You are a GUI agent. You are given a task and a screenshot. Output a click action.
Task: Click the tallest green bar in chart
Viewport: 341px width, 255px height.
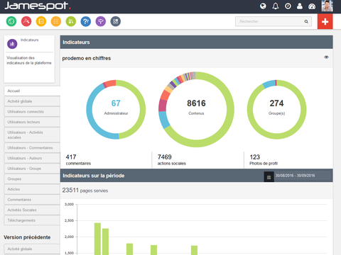click(x=97, y=239)
